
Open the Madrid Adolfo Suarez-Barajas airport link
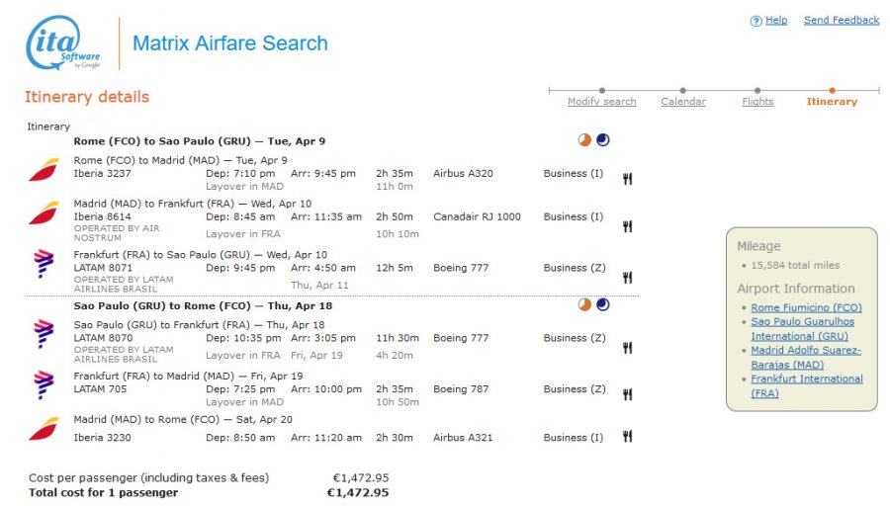click(x=805, y=358)
